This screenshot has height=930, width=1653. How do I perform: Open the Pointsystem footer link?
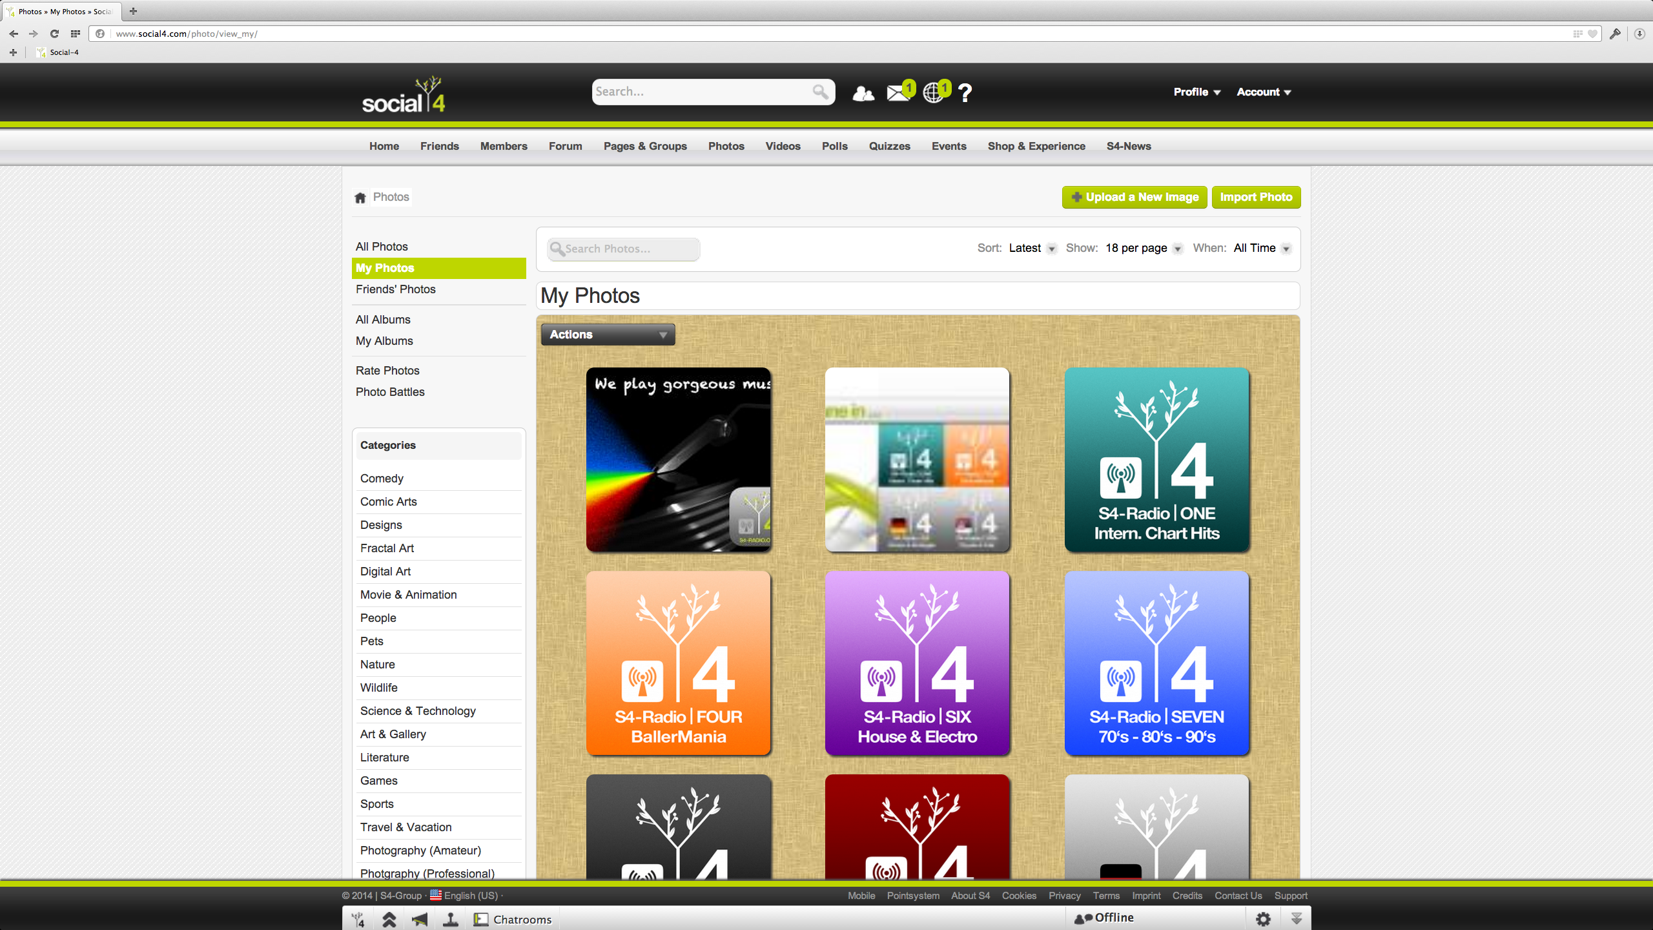point(913,896)
